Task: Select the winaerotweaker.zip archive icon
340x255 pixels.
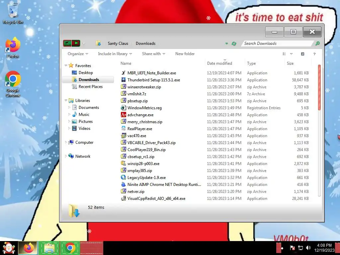Action: click(x=124, y=87)
